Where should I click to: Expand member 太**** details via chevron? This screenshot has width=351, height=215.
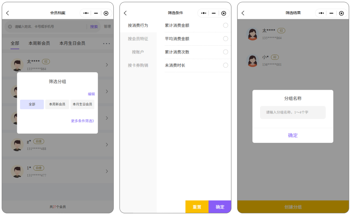pyautogui.click(x=107, y=65)
